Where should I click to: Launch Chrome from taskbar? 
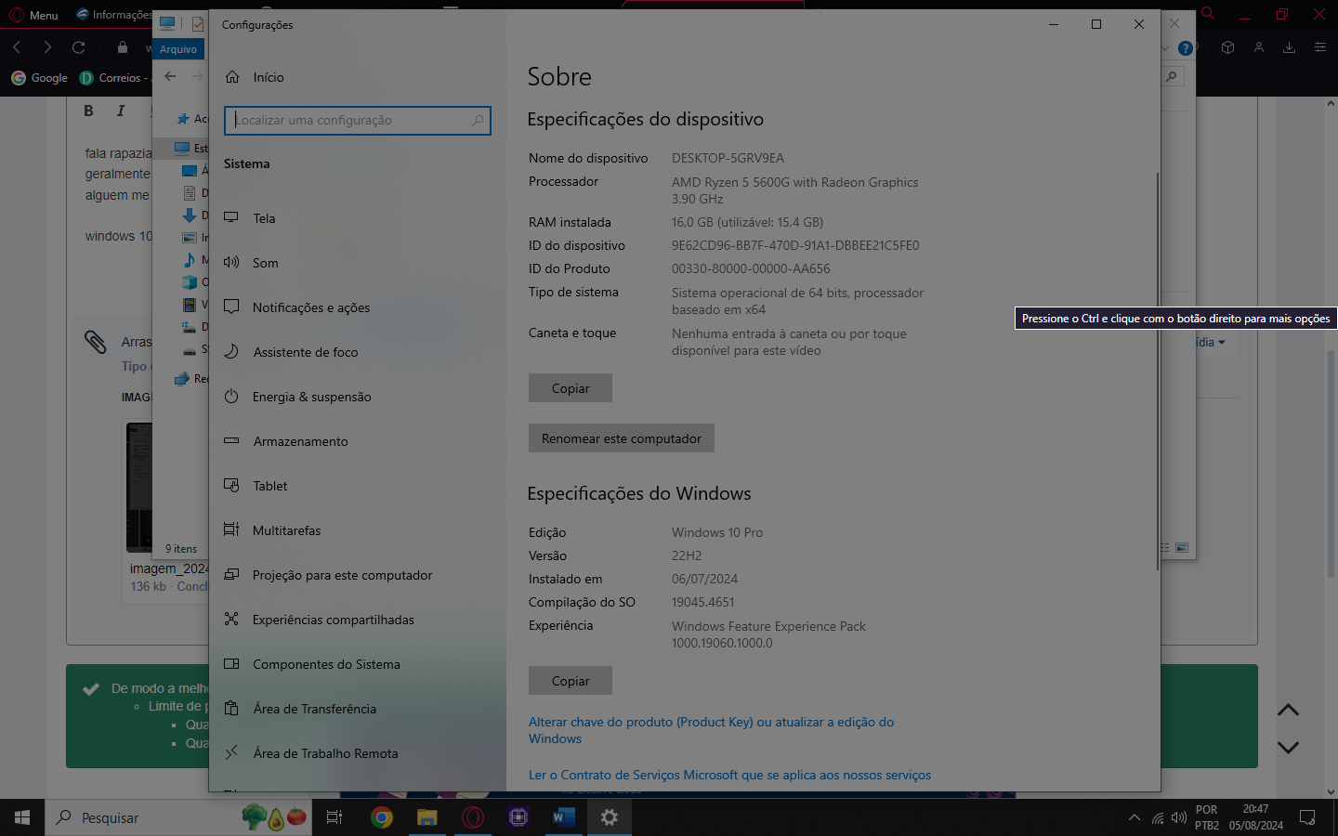(381, 817)
